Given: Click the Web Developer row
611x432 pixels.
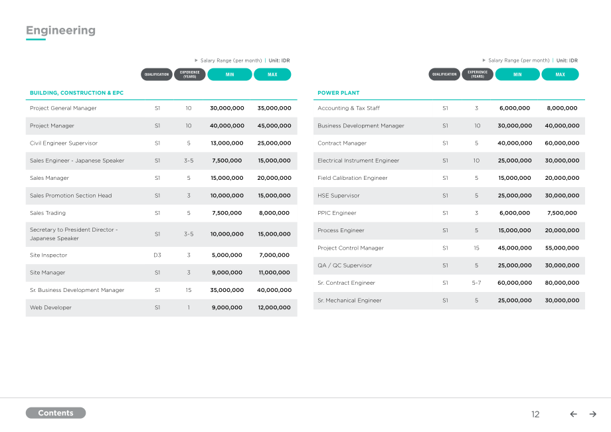Looking at the screenshot, I should tap(161, 307).
